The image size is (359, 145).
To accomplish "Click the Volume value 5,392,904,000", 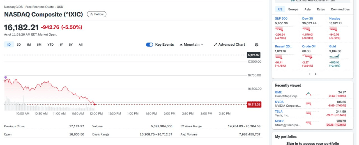I will [x=162, y=126].
